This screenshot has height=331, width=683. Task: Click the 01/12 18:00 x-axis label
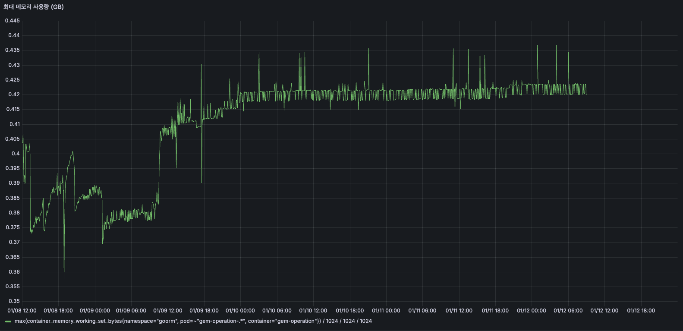click(641, 311)
